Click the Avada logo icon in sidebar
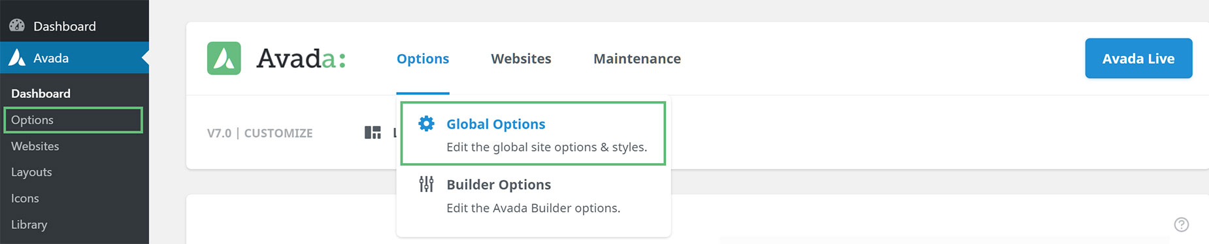Image resolution: width=1209 pixels, height=244 pixels. [x=17, y=57]
